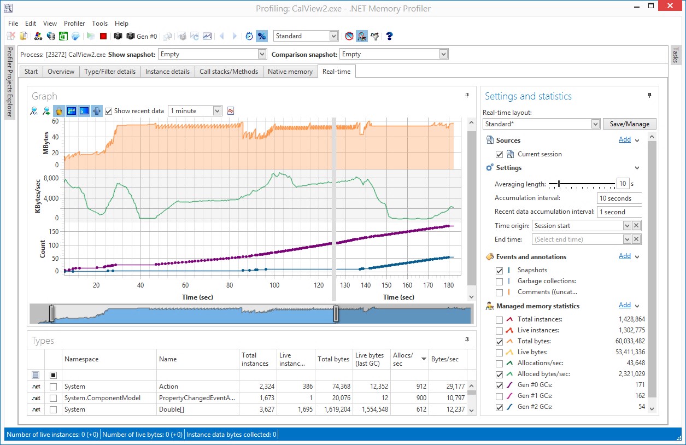Stop the profiling session with red stop button
686x445 pixels.
click(104, 36)
